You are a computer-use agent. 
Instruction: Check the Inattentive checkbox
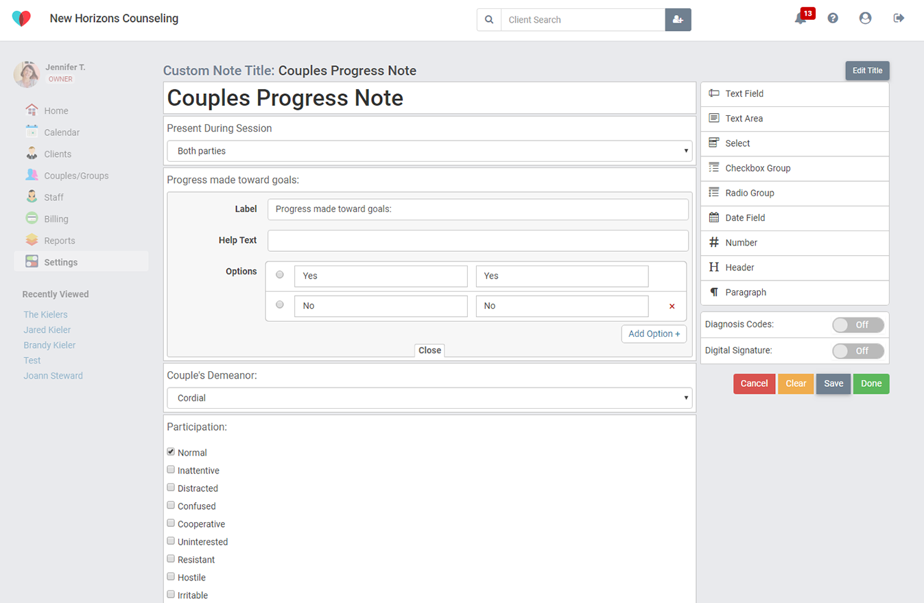[x=171, y=469]
